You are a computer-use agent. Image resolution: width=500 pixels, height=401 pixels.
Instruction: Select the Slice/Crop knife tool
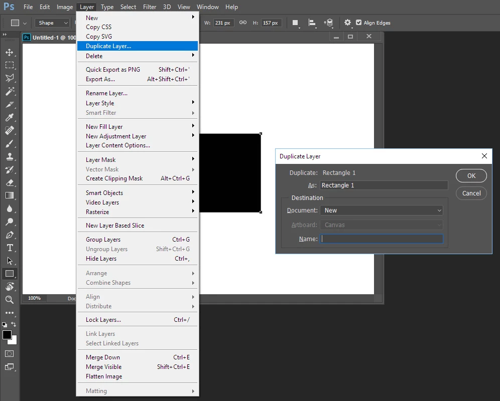point(10,104)
